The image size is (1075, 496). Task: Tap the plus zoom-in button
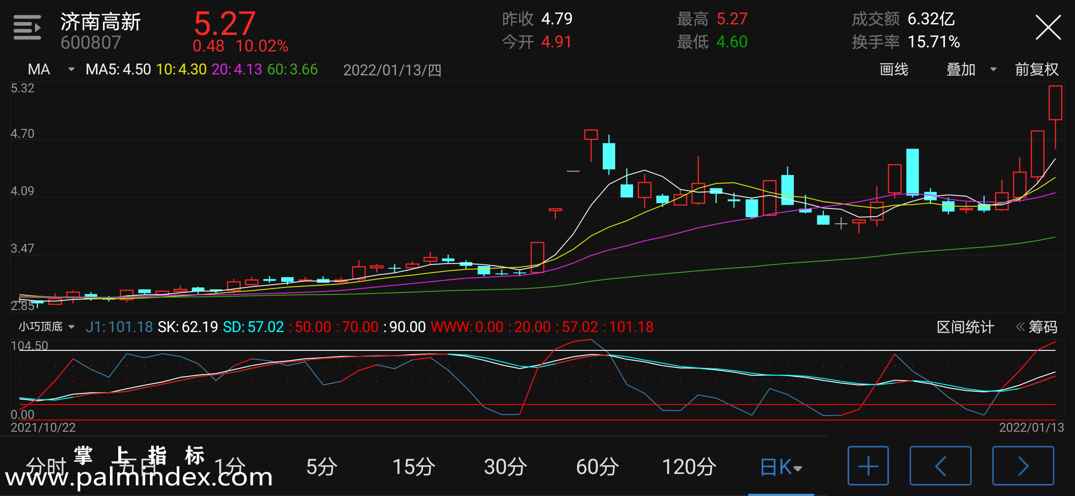click(x=868, y=466)
